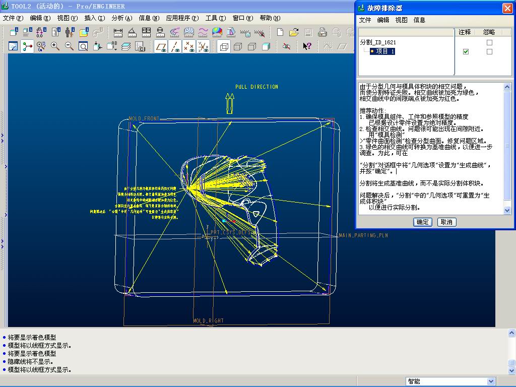The height and width of the screenshot is (387, 516).
Task: Toggle datum points display
Action: [x=189, y=46]
